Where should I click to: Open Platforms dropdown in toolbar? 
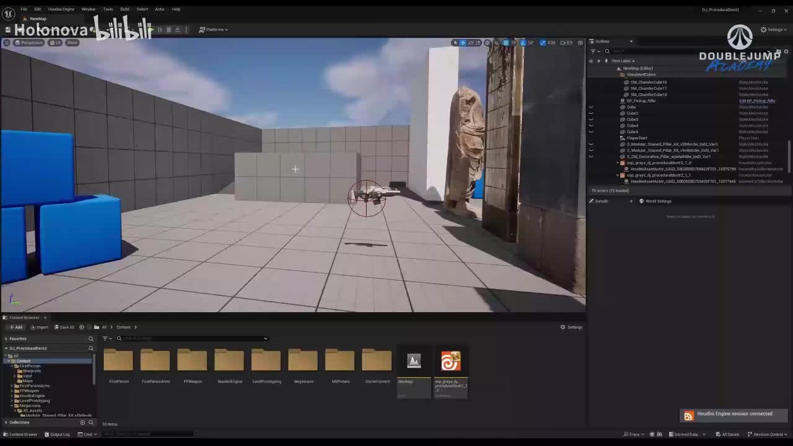pos(214,30)
